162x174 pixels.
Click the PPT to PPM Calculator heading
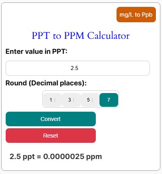(x=81, y=36)
